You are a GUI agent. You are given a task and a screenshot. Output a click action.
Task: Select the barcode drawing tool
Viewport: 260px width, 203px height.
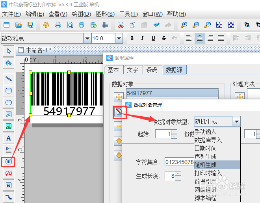point(9,162)
